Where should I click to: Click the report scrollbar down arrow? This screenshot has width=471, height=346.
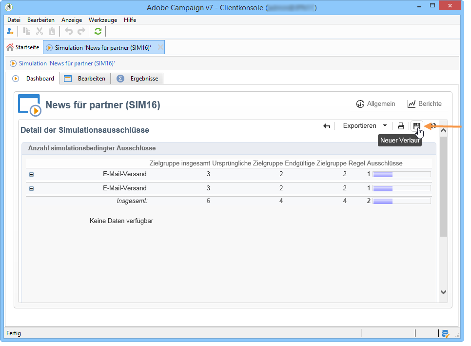(x=443, y=292)
